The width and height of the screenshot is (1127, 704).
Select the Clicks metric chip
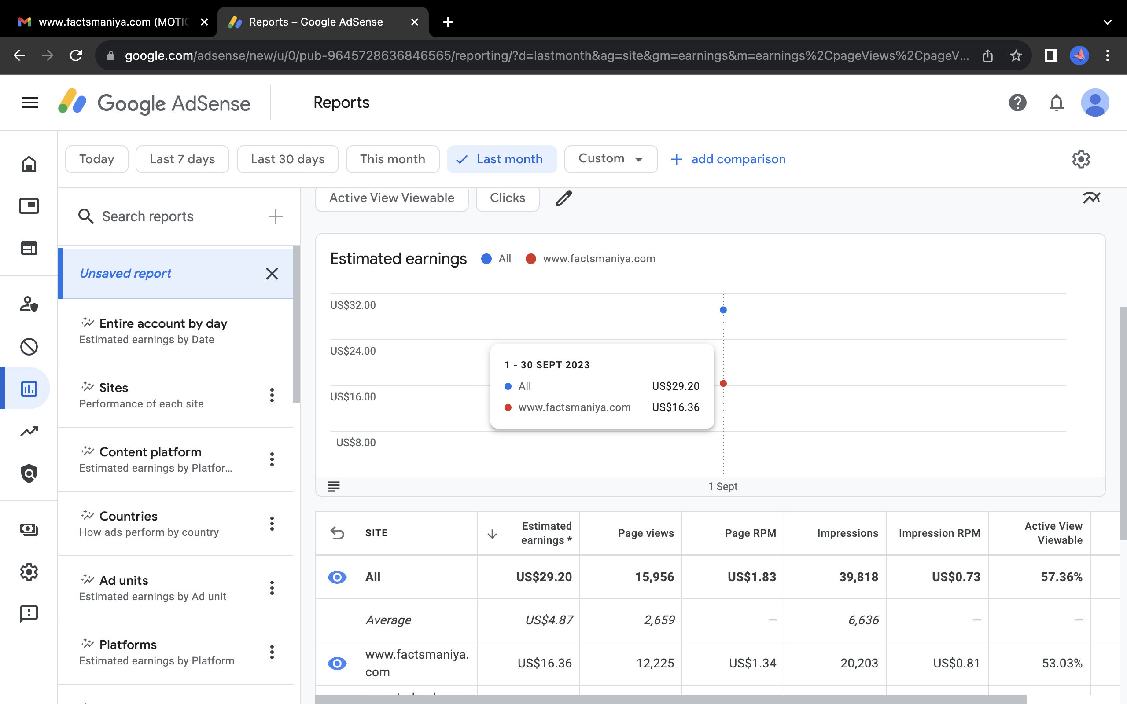click(x=508, y=198)
